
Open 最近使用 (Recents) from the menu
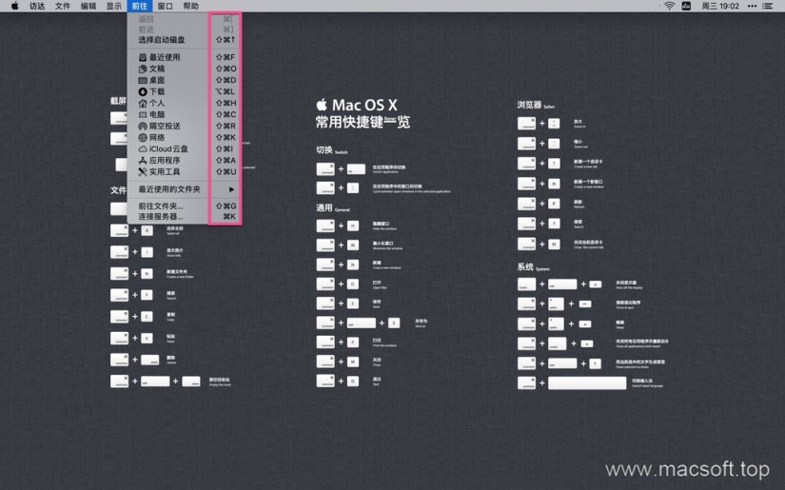[164, 57]
